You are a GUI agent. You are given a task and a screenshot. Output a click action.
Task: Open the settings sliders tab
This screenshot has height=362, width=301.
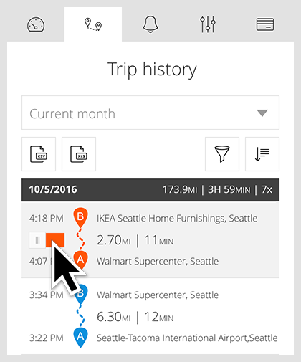click(x=208, y=24)
